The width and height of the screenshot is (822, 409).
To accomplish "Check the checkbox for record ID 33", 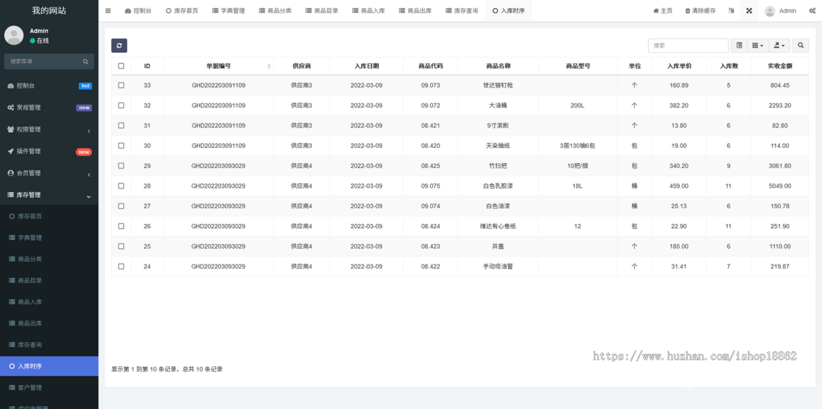I will (121, 85).
